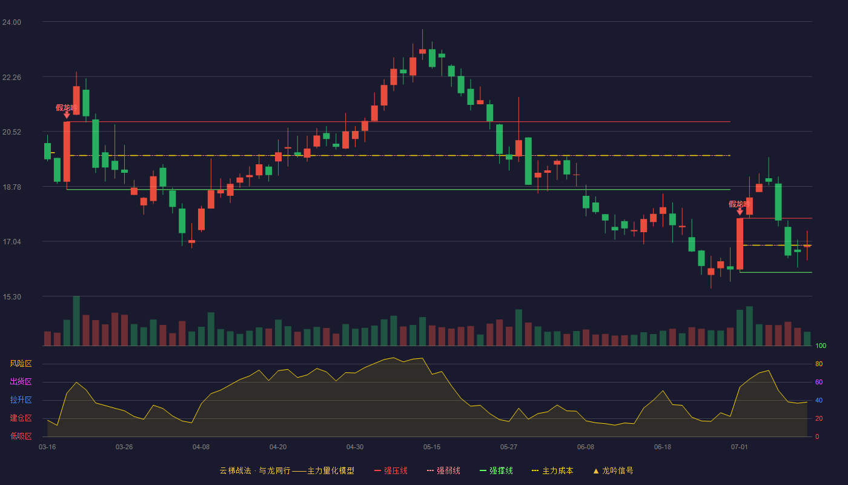This screenshot has height=485, width=848.
Task: Click the 03-26 date label
Action: tap(124, 447)
